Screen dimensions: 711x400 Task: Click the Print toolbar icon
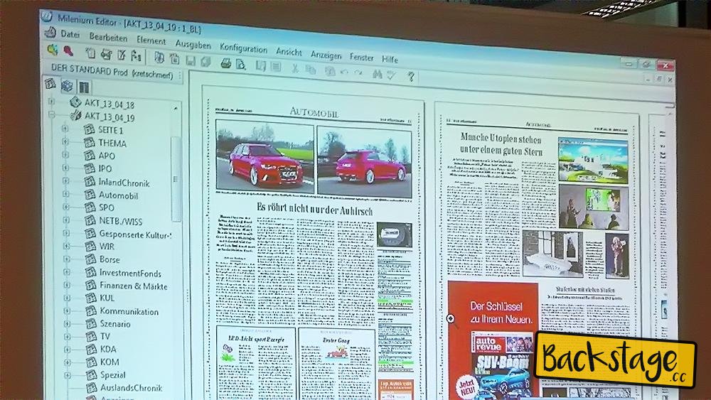tap(226, 63)
